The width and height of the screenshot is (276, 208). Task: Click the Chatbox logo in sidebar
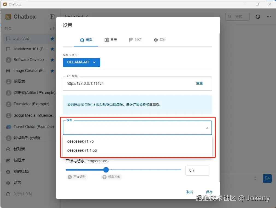(x=8, y=17)
